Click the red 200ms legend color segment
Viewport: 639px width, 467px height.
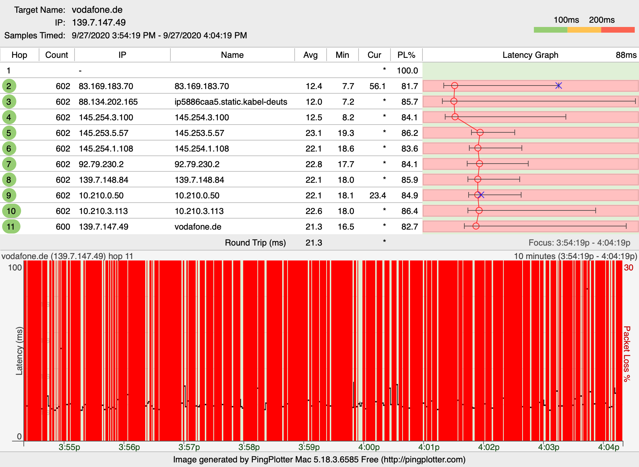tap(618, 30)
